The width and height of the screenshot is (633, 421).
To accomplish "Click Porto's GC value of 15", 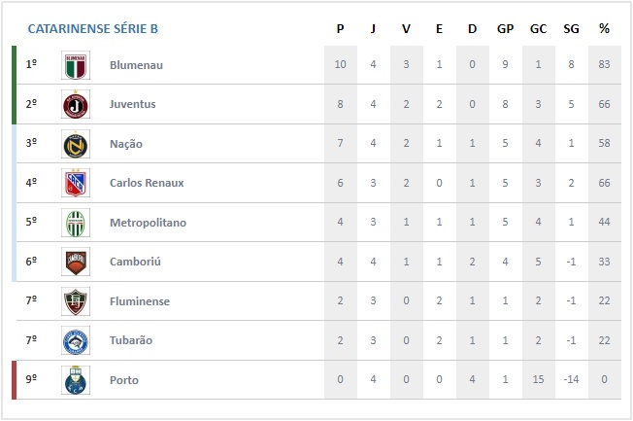I will coord(538,379).
